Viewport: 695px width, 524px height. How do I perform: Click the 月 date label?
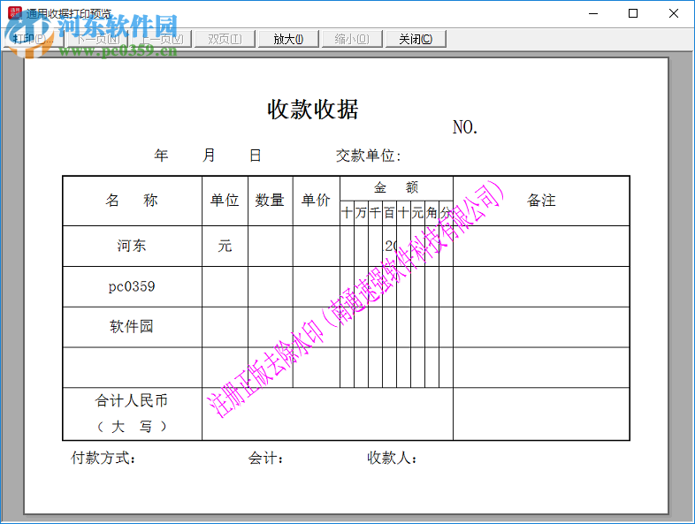point(209,156)
